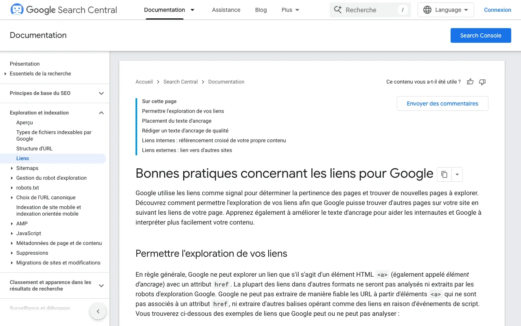Screen dimensions: 521x326
Task: Open Présentation in sidebar
Action: (x=25, y=64)
